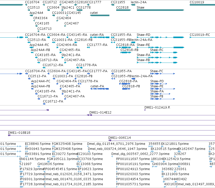
Task: Click the Shaw-PE protein glyph
Action: pyautogui.click(x=163, y=89)
